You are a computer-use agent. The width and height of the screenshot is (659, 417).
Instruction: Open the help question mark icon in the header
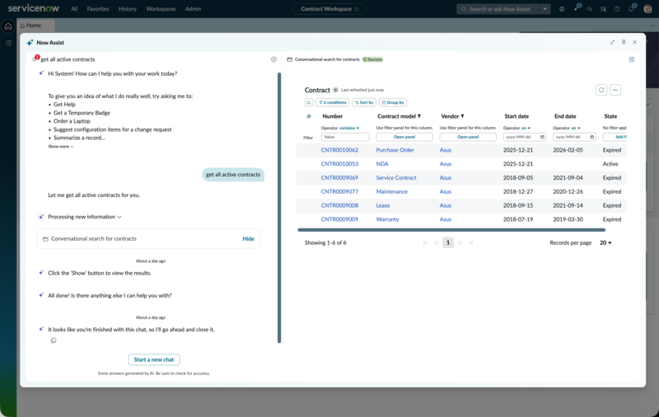(x=617, y=9)
